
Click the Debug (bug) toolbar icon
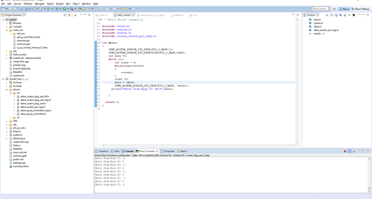click(57, 9)
